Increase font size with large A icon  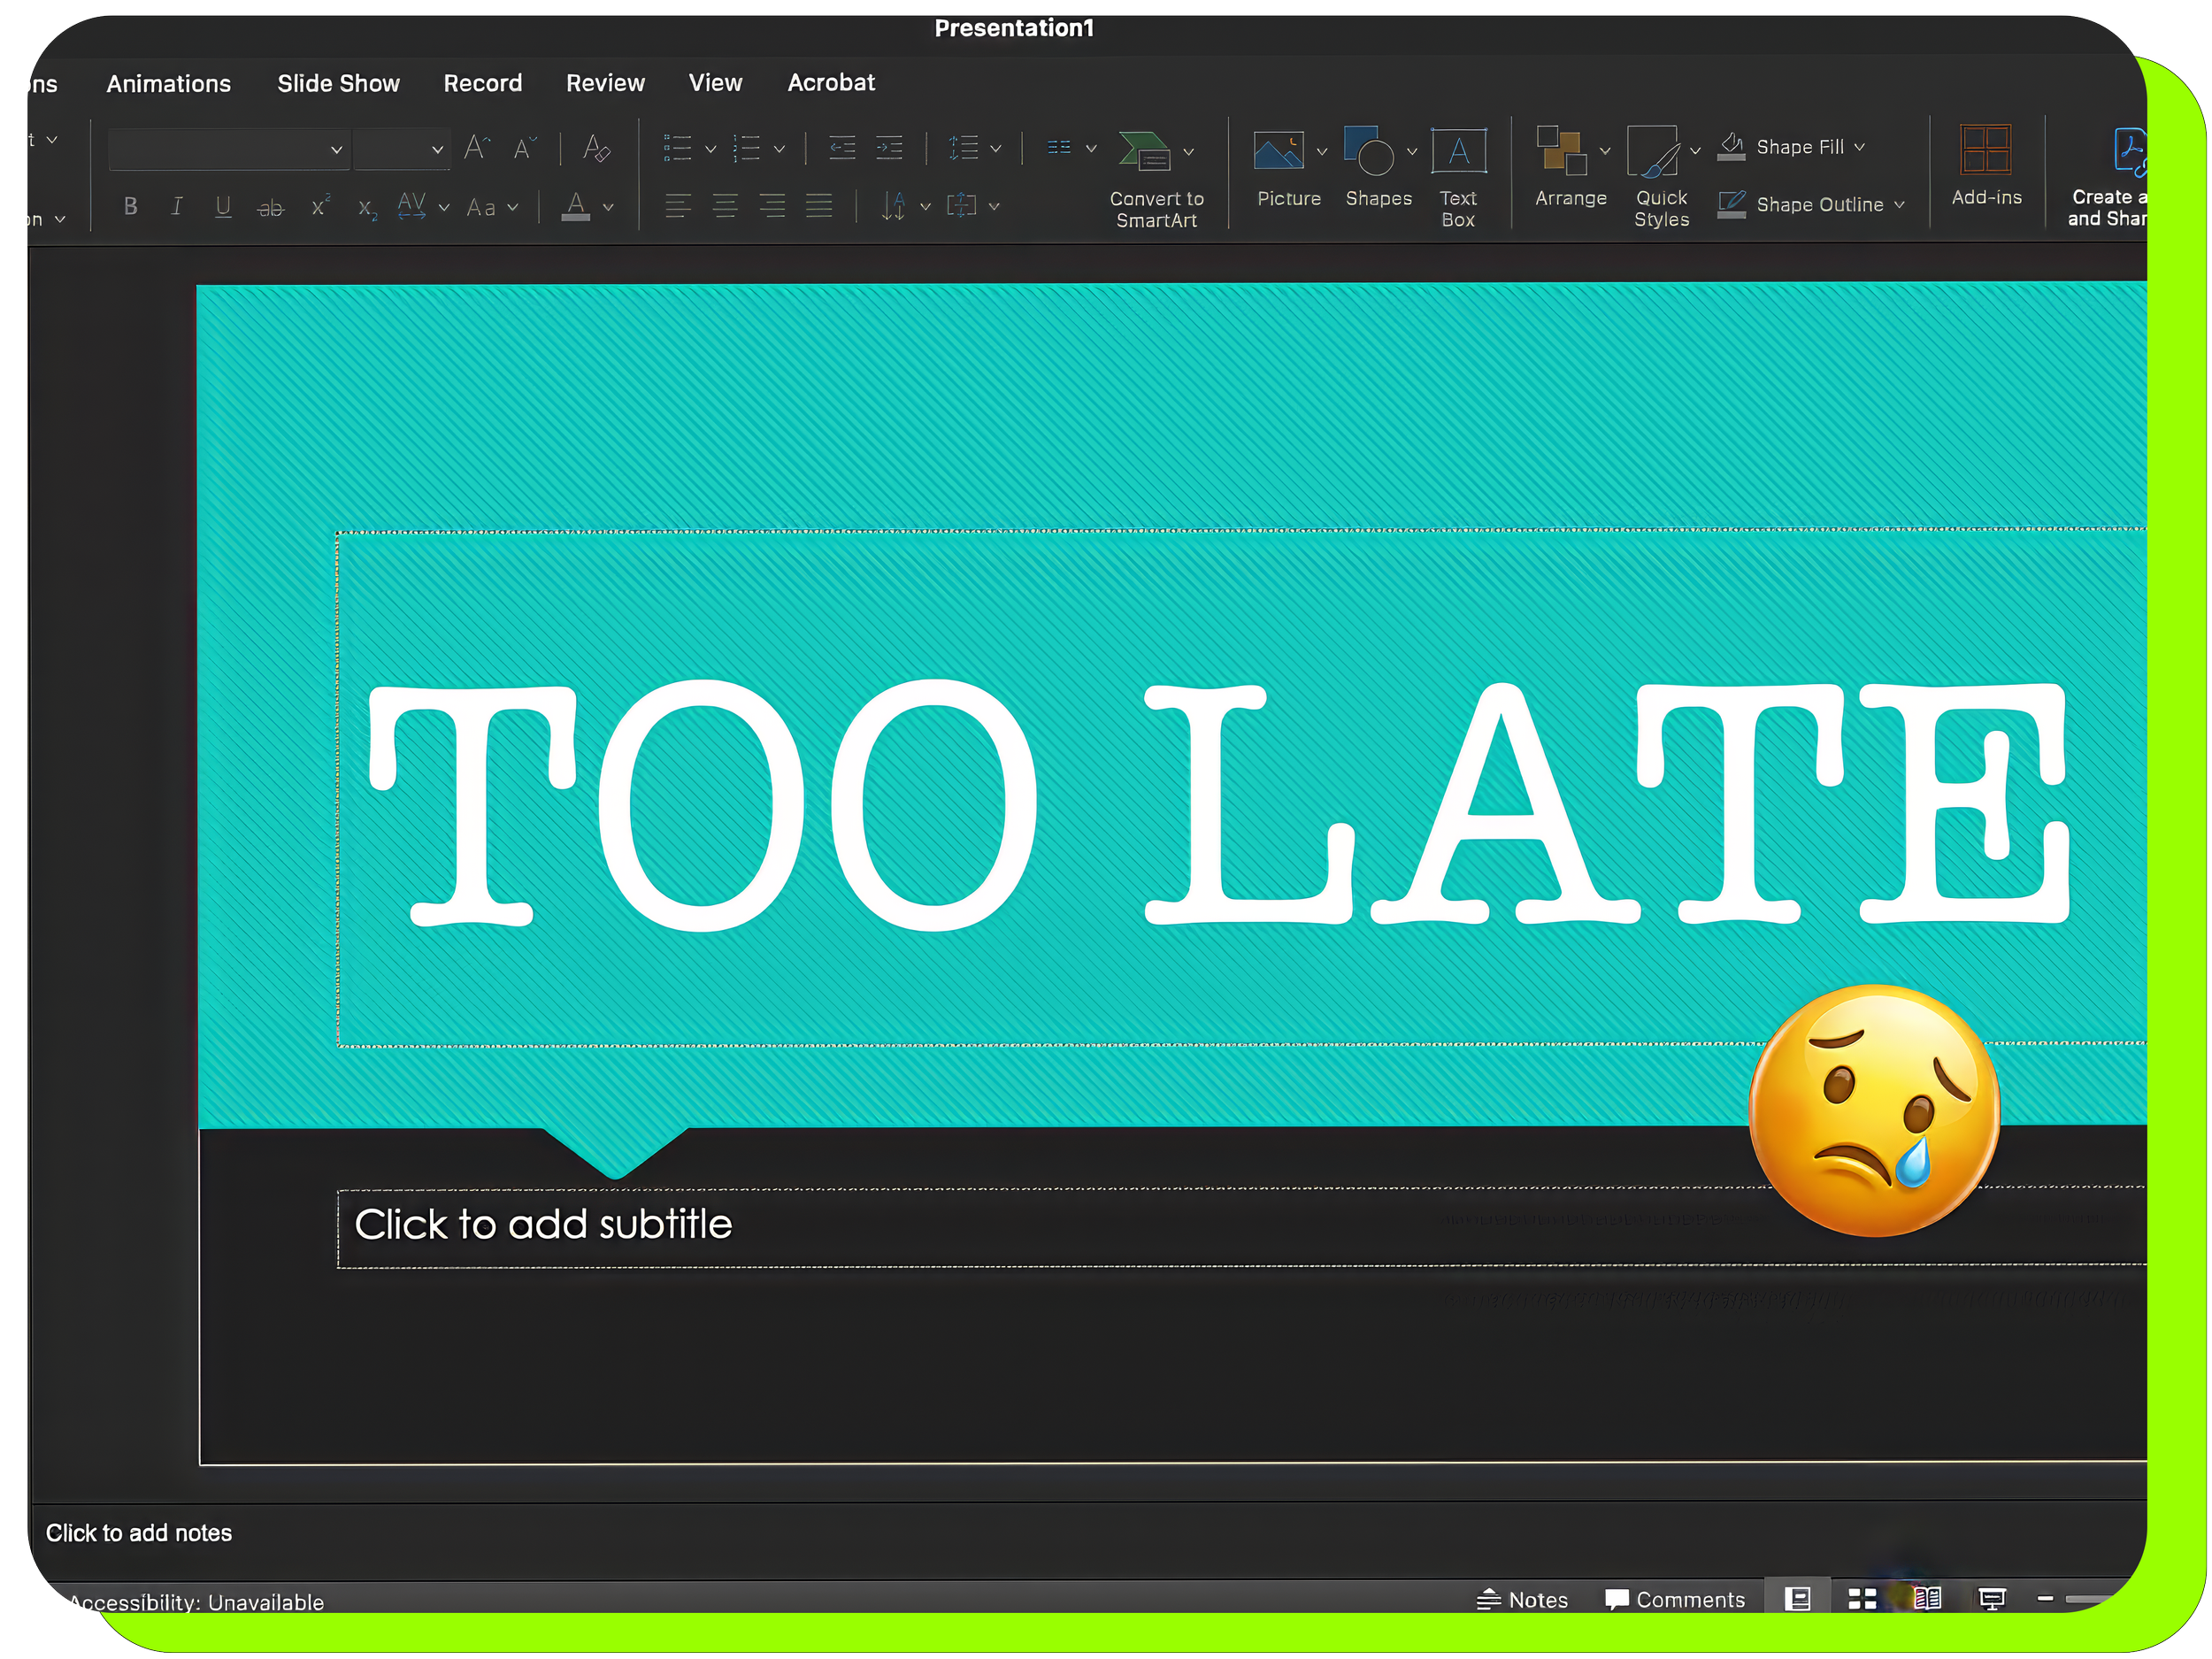(477, 148)
